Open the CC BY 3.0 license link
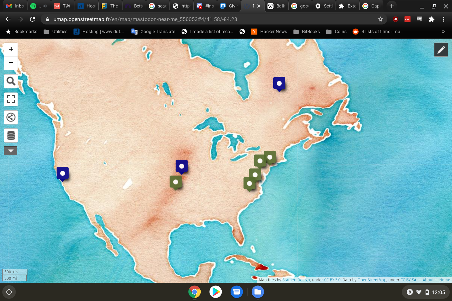The image size is (452, 301). click(332, 280)
